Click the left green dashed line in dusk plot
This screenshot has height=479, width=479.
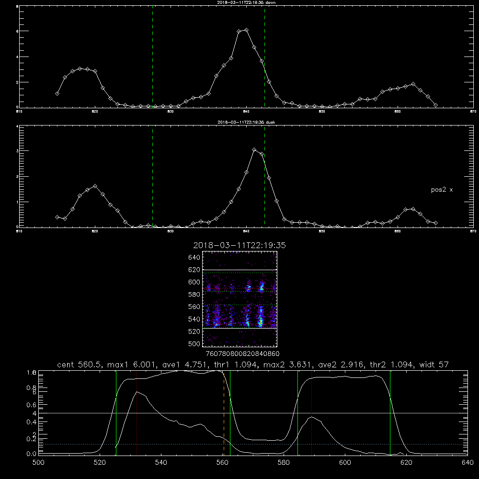coord(152,176)
